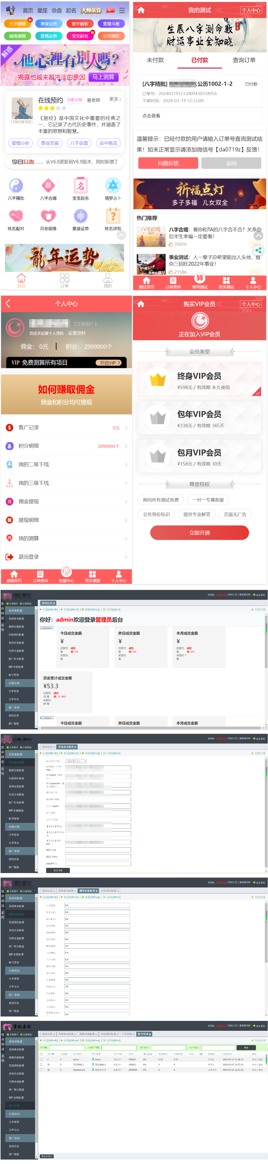268x1164 pixels.
Task: Switch to the 未付款 tab
Action: tap(155, 60)
